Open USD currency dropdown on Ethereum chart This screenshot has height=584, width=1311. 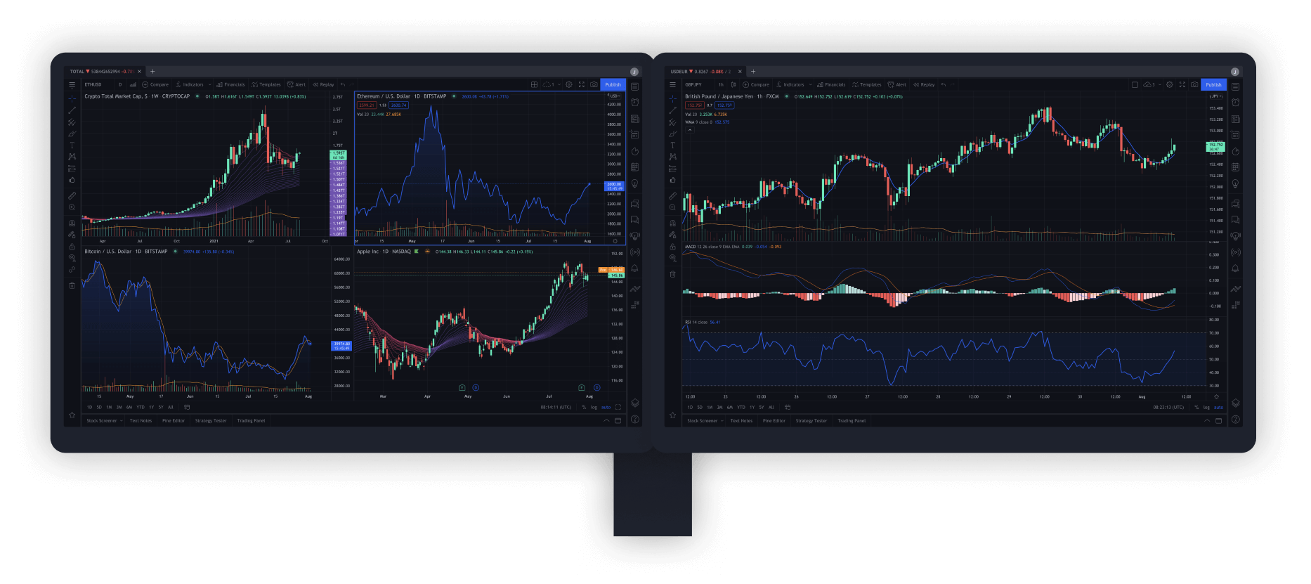click(x=615, y=96)
